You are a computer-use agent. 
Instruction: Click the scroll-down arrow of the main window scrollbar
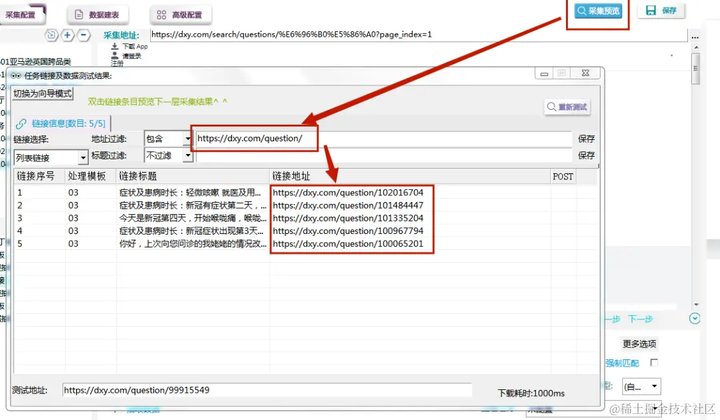(696, 304)
